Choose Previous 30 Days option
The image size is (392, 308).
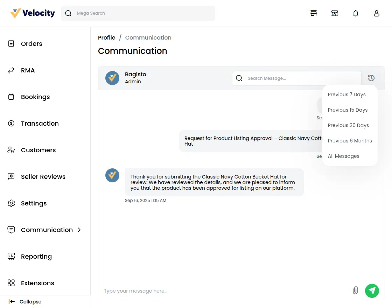(348, 125)
